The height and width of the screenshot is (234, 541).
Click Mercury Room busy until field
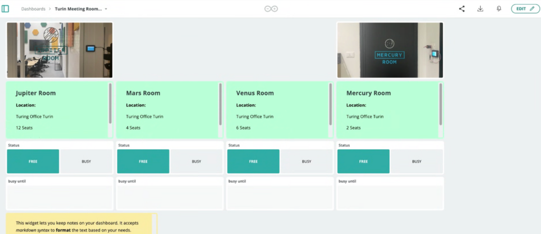[x=390, y=197]
